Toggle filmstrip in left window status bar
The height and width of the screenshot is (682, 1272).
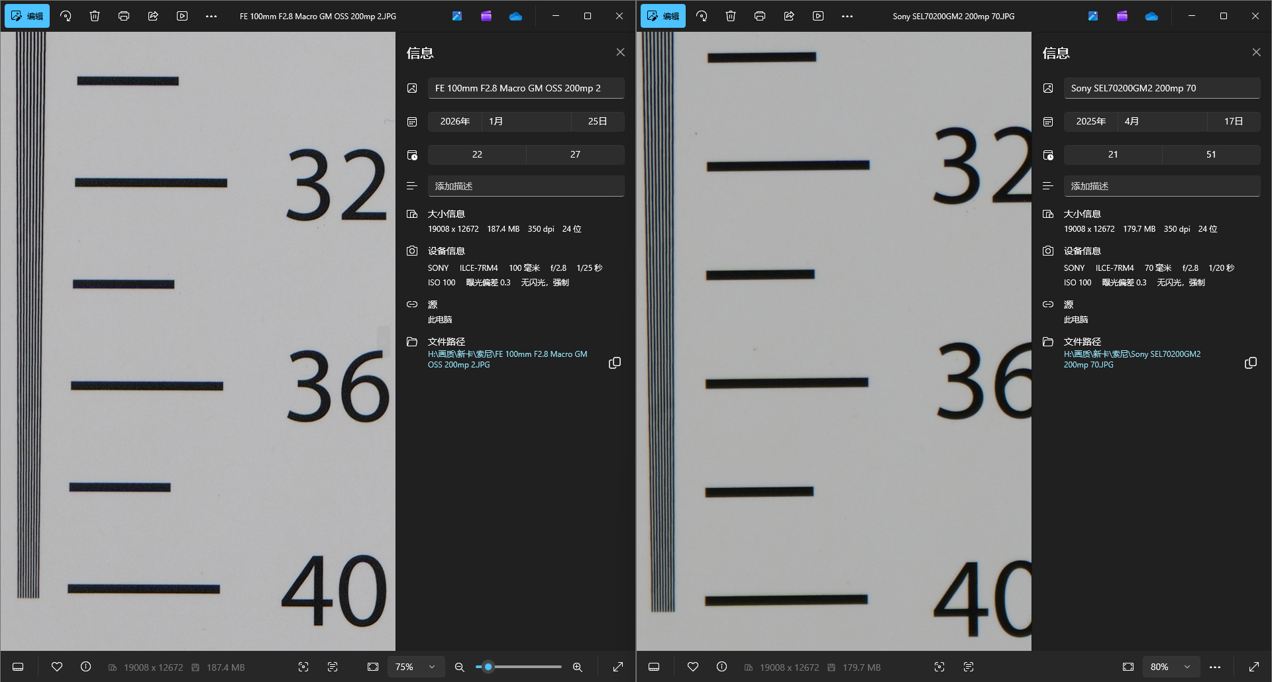click(18, 667)
